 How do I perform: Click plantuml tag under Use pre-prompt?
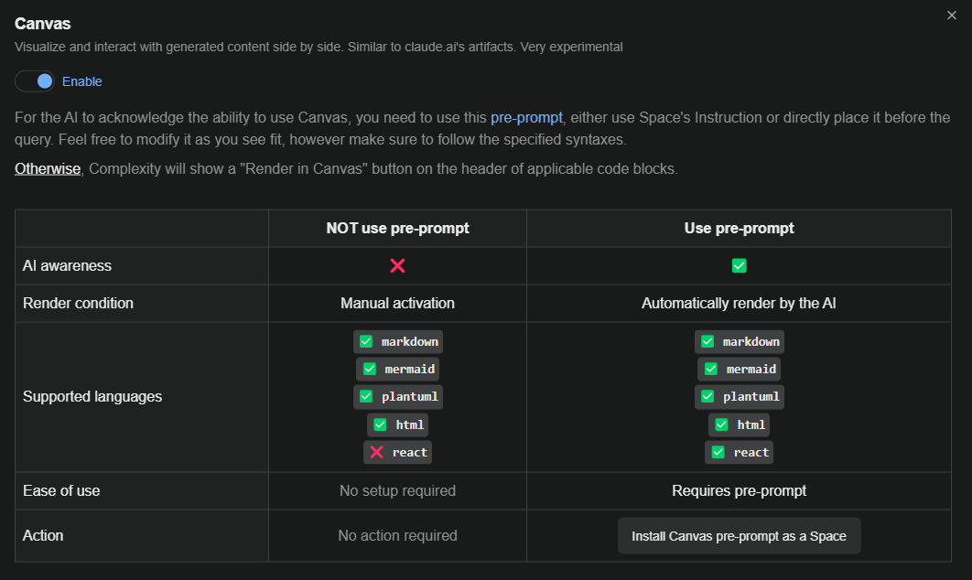point(739,396)
